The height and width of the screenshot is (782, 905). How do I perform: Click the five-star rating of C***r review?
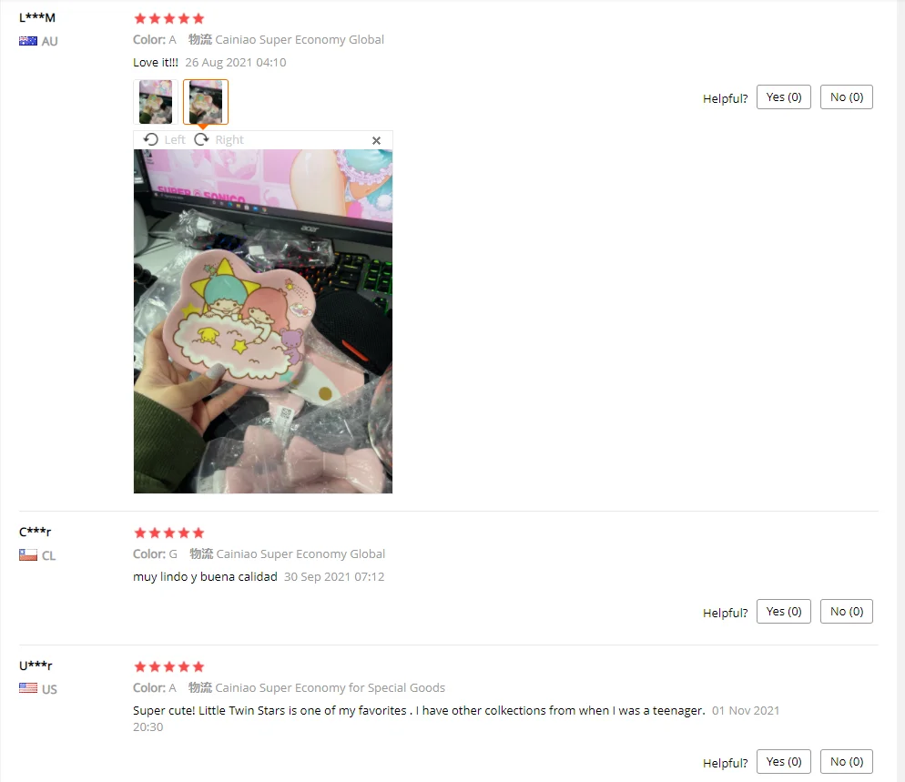169,533
